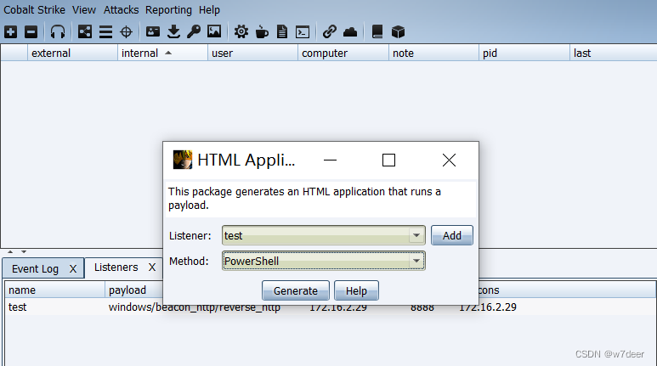Image resolution: width=657 pixels, height=366 pixels.
Task: Open the Help menu
Action: [x=209, y=9]
